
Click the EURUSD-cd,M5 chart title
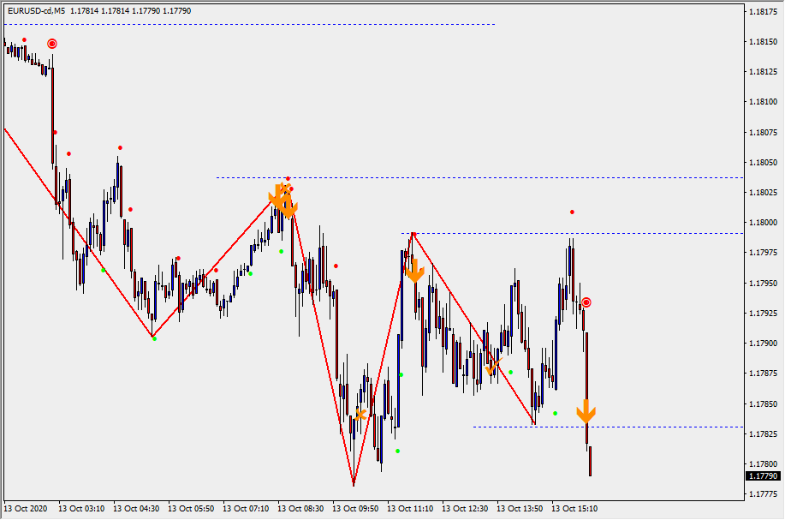point(36,11)
